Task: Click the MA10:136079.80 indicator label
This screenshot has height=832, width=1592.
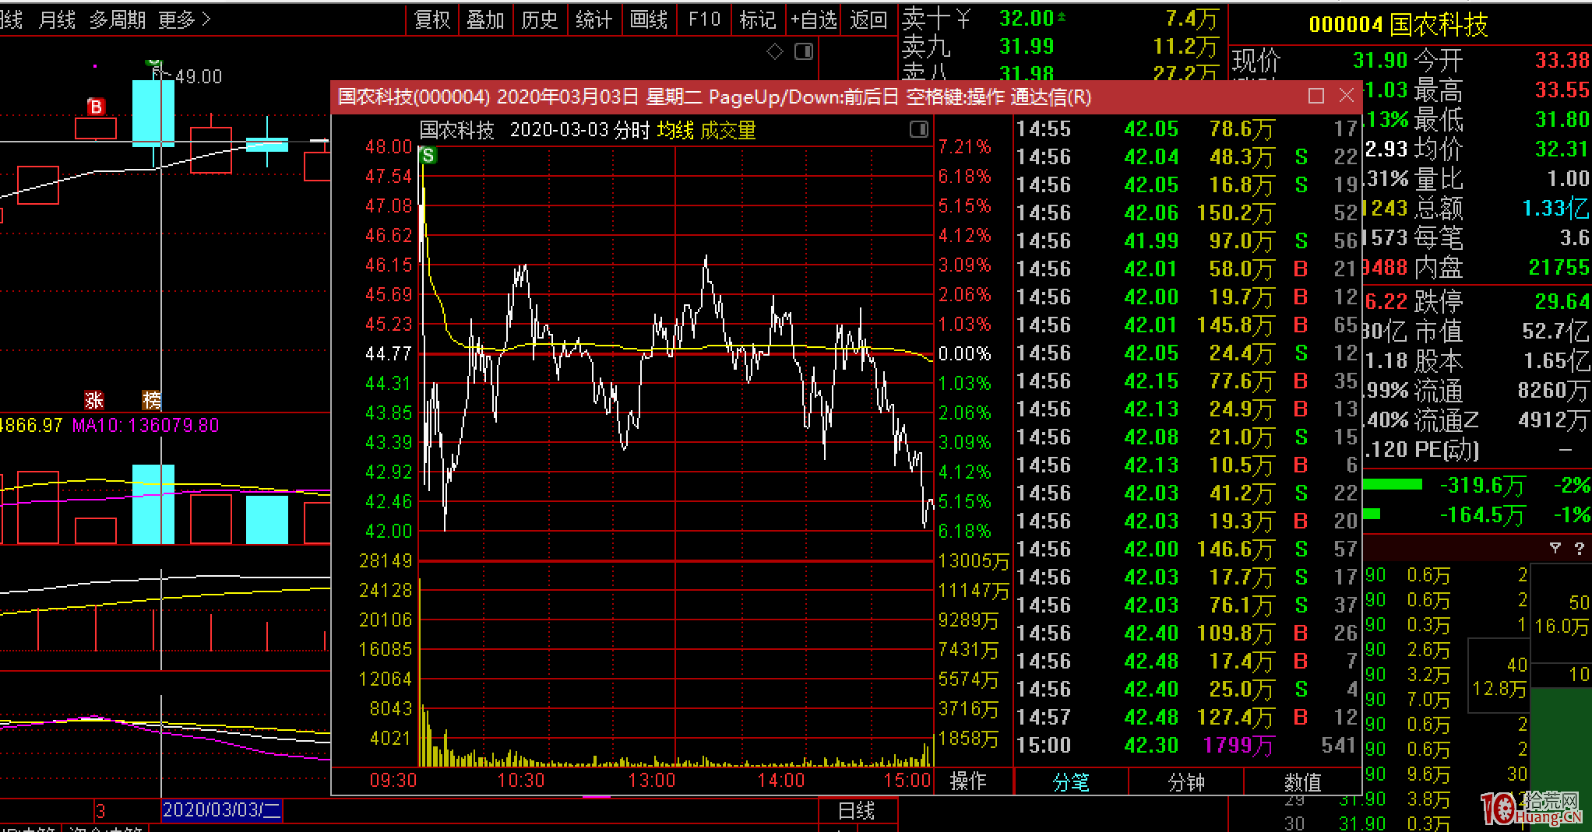Action: [x=146, y=426]
